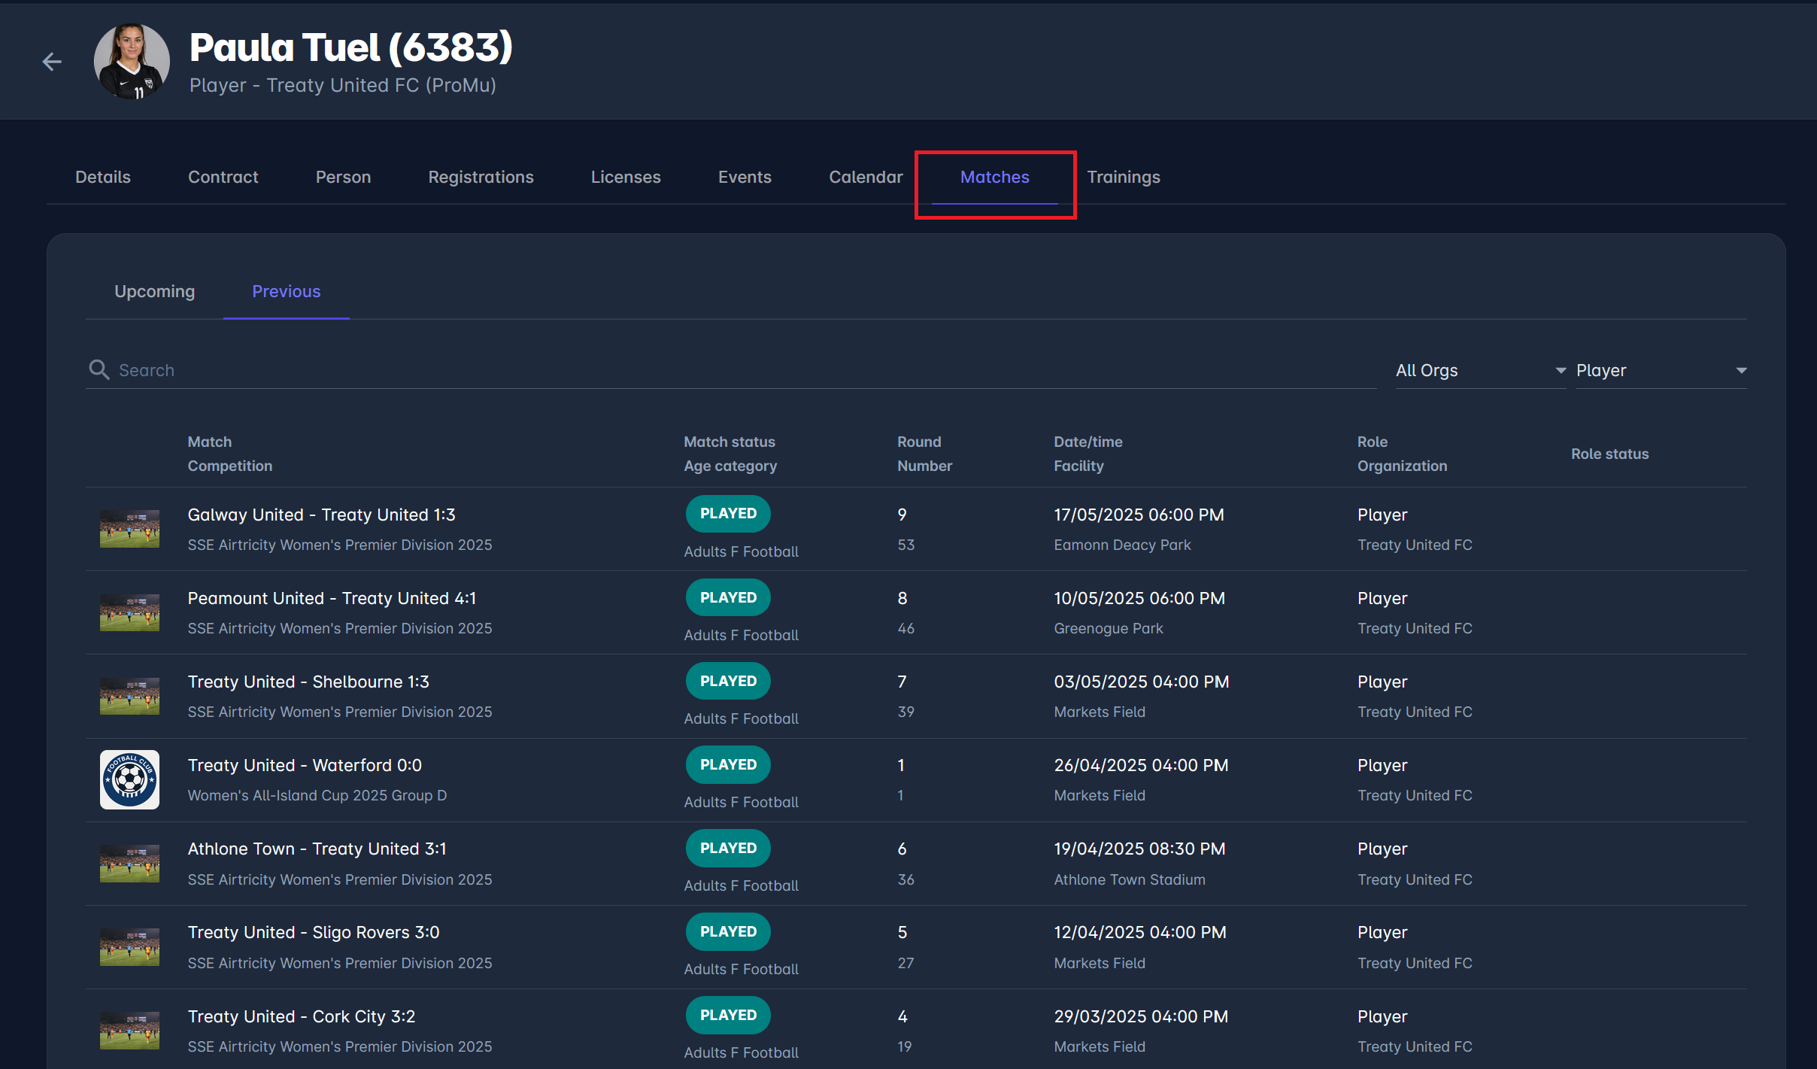The image size is (1817, 1069).
Task: Click the PLAYED badge for Galway United match
Action: tap(728, 514)
